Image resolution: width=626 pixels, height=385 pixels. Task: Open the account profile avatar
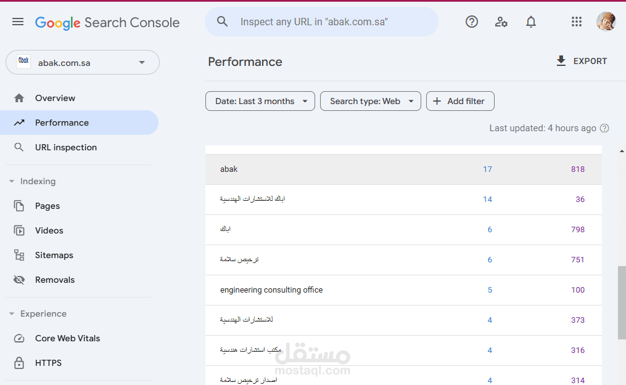(x=606, y=22)
